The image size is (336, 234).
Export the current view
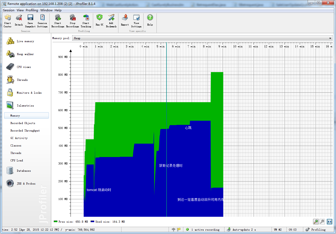[x=125, y=21]
